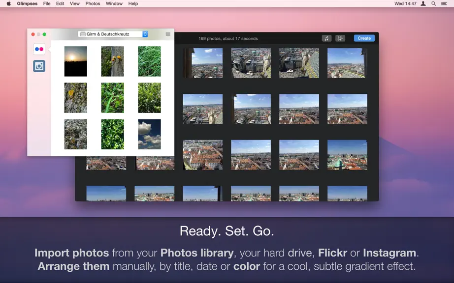The width and height of the screenshot is (454, 283).
Task: Select the Flickr source icon
Action: [x=39, y=49]
